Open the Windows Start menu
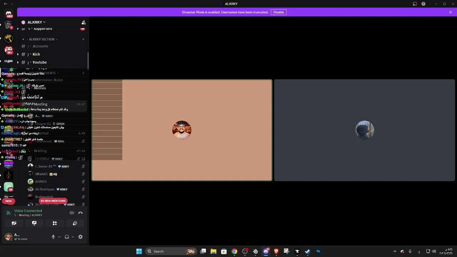Image resolution: width=457 pixels, height=257 pixels. [139, 251]
